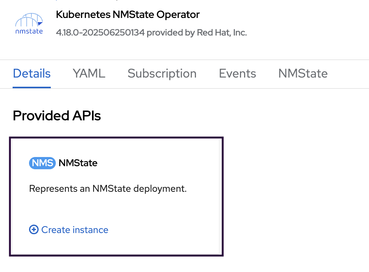The image size is (369, 272).
Task: Click the 'nmstate' wordmark under the bridge logo
Action: coord(29,31)
